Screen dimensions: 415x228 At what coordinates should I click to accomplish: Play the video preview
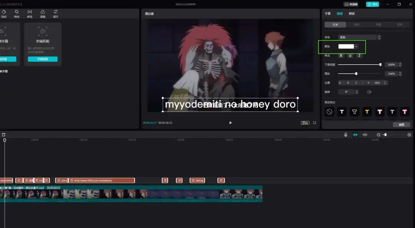point(231,123)
